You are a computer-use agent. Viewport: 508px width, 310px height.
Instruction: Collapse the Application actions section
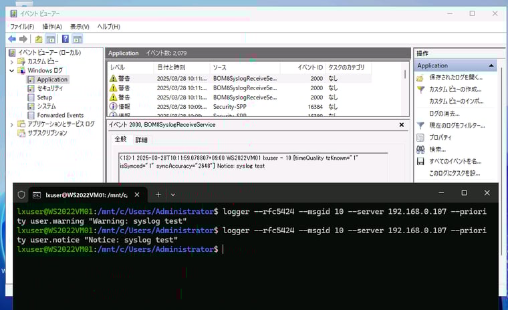click(x=491, y=65)
